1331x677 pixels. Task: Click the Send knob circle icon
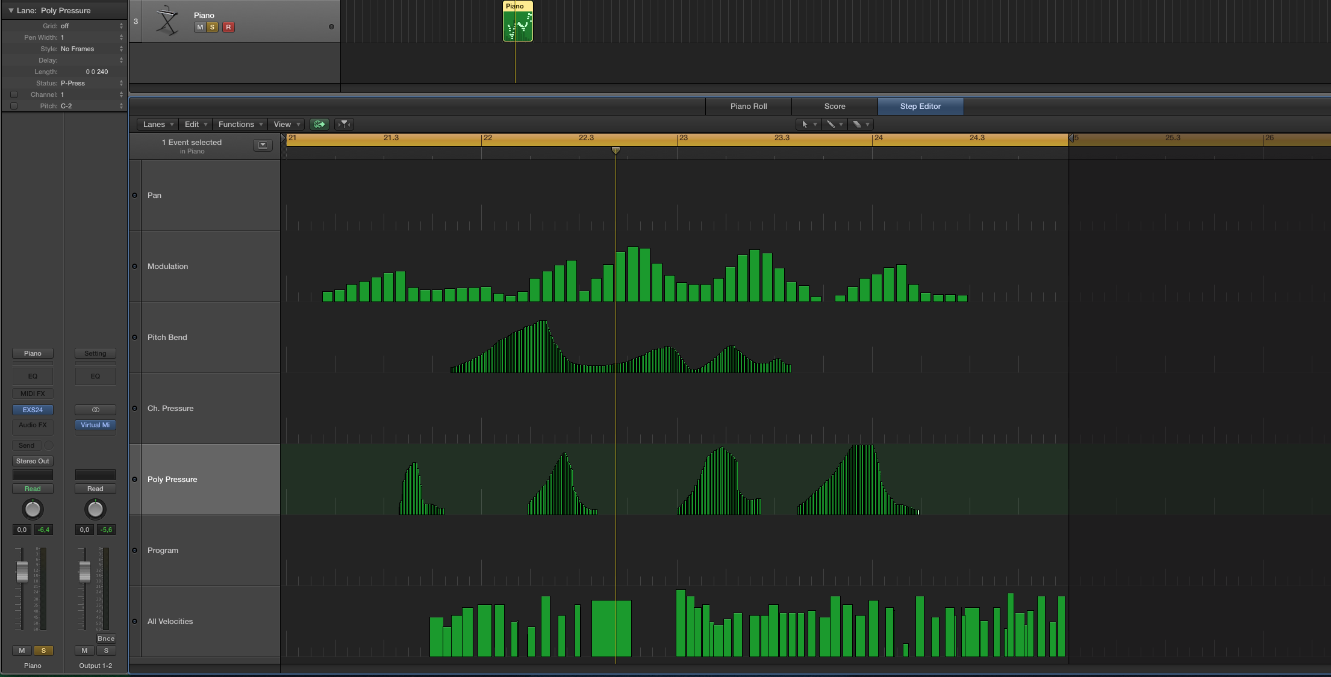(49, 445)
